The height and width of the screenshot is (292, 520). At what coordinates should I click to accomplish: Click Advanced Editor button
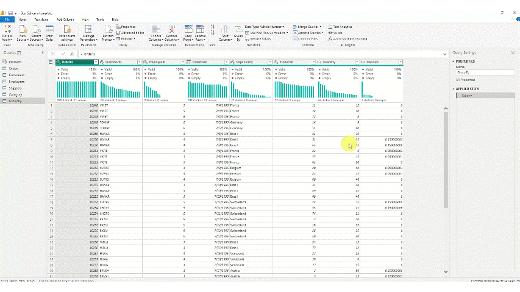click(132, 33)
